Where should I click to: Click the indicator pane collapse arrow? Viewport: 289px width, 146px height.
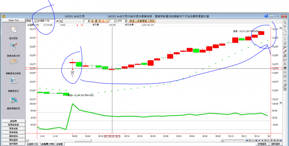point(281,103)
